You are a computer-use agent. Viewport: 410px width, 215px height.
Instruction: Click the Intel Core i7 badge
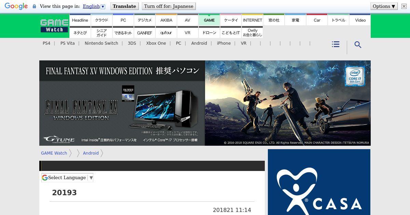(x=355, y=76)
